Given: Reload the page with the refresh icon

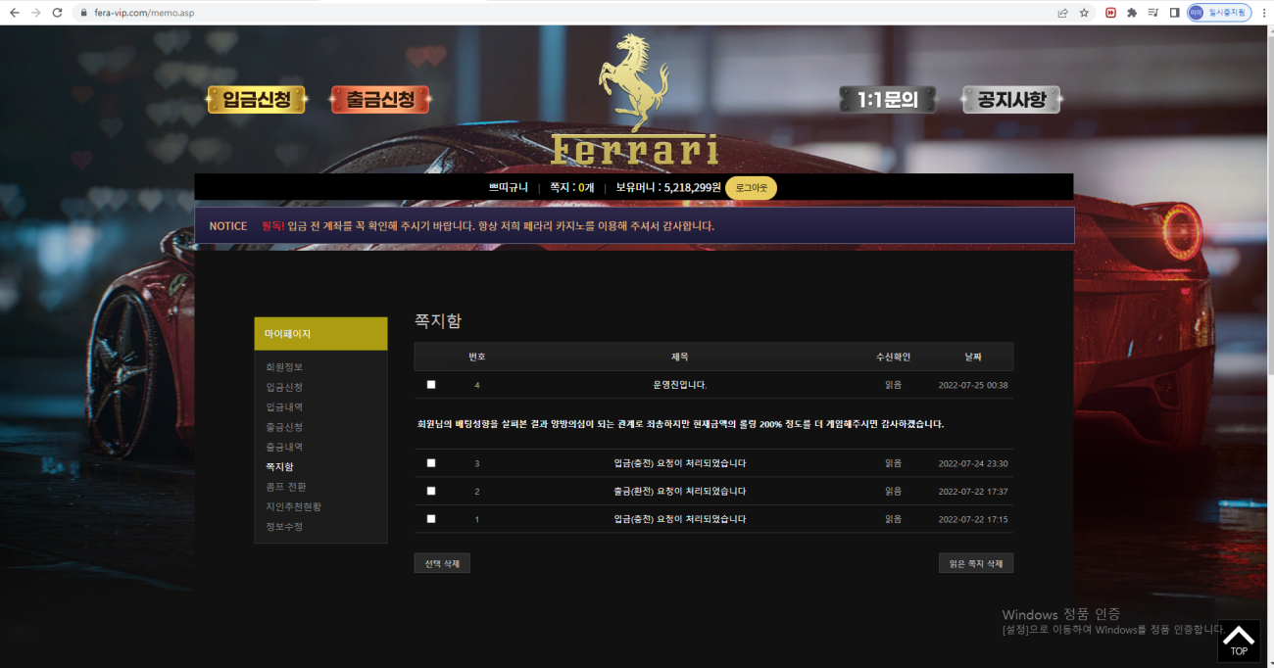Looking at the screenshot, I should [x=58, y=13].
